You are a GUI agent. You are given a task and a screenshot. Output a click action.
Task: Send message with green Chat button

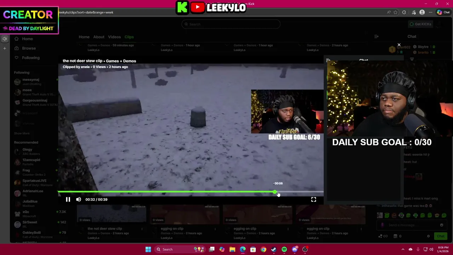coord(441,236)
